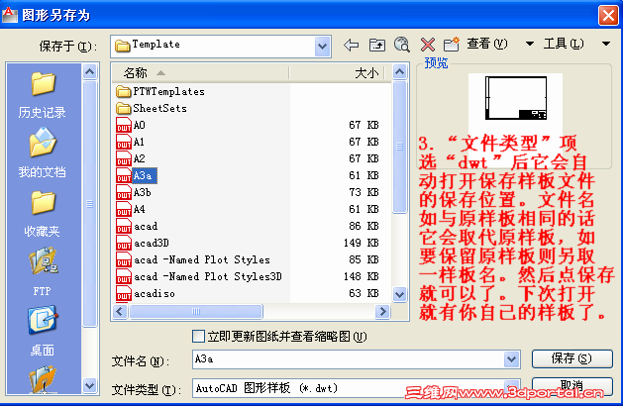Open the 文件类型 AutoCAD 图形样板 dropdown
623x406 pixels.
click(x=511, y=386)
